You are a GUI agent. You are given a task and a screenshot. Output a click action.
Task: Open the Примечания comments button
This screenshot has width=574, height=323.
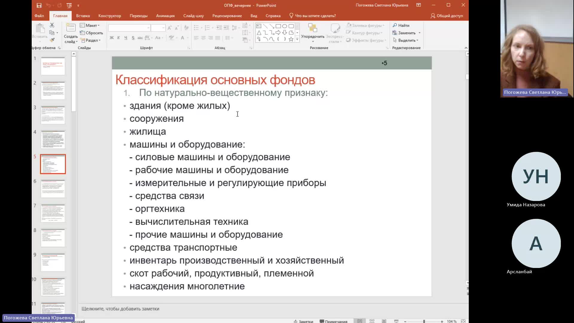tap(333, 321)
